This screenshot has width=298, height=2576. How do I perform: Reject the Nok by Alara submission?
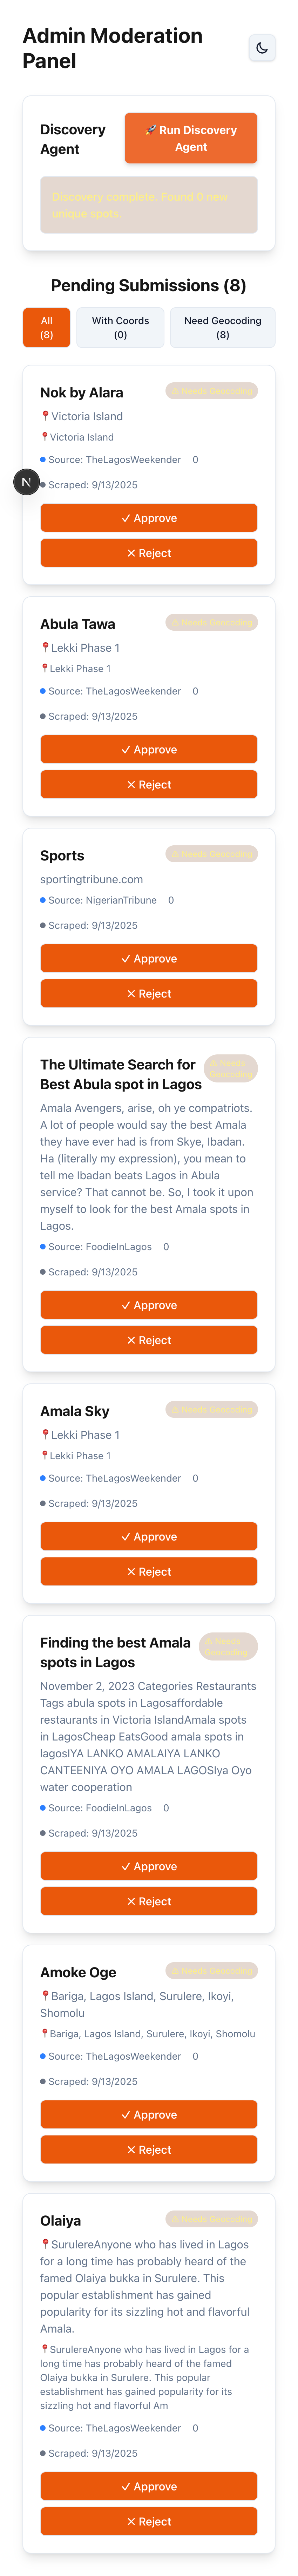tap(148, 553)
